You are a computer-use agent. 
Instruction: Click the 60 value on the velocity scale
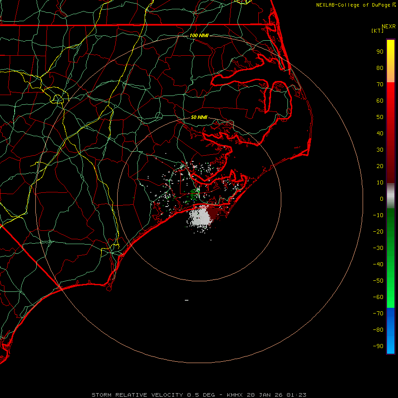click(x=380, y=100)
